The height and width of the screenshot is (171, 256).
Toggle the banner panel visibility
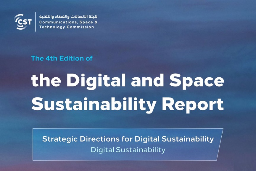[128, 143]
